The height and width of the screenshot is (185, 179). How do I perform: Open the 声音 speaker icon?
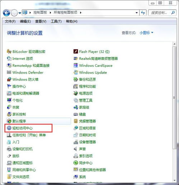(75, 149)
